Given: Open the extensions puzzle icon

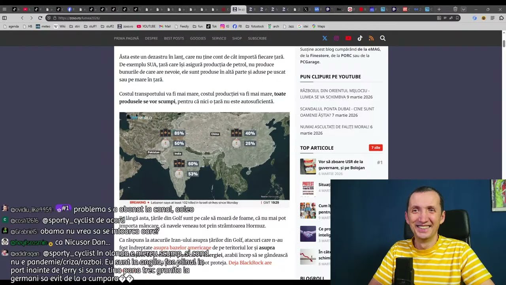Looking at the screenshot, I should (x=501, y=18).
